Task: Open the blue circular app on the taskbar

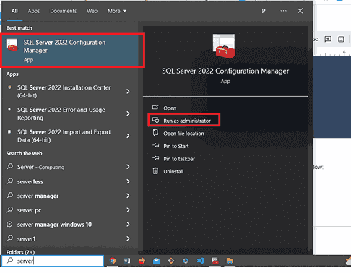Action: (186, 261)
